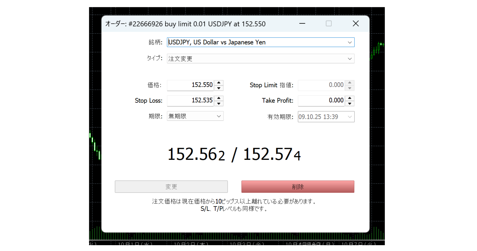Screen dimensions: 477x251
Task: Focus the Stop Loss value field
Action: pyautogui.click(x=191, y=101)
